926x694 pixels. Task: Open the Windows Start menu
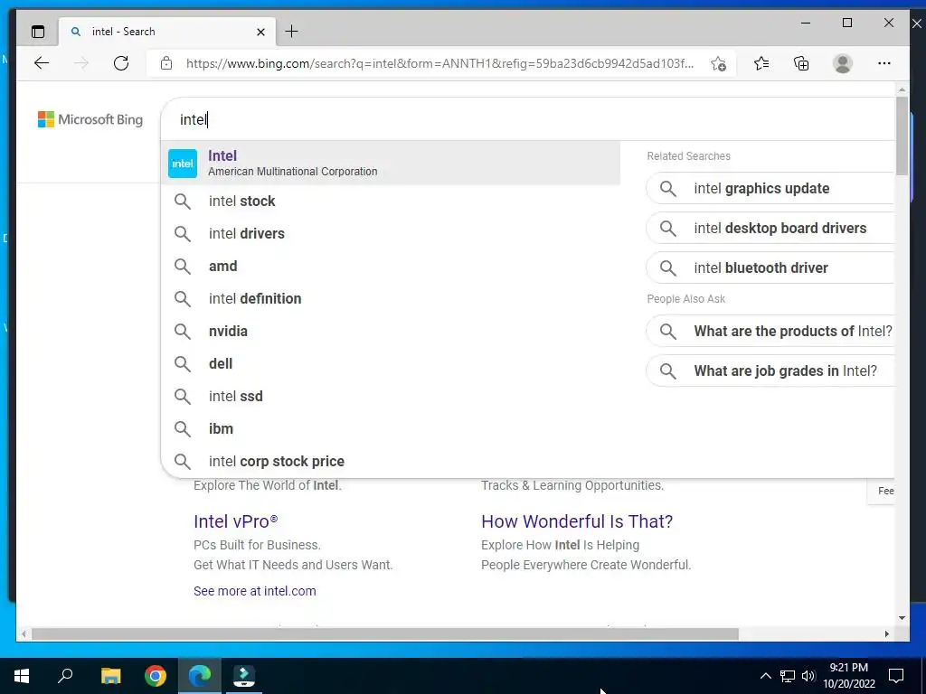22,676
